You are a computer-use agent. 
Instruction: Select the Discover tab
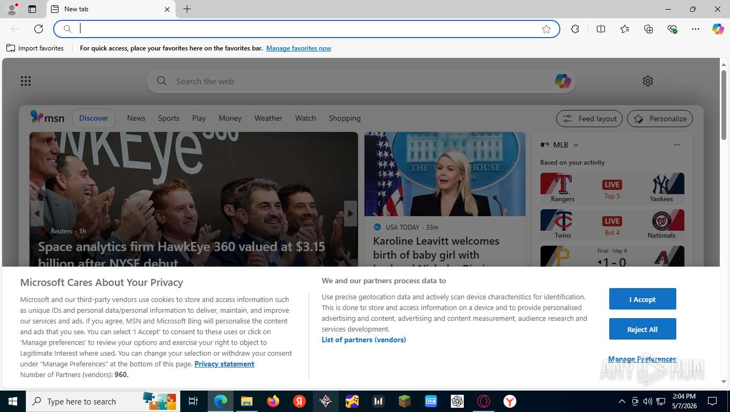(93, 118)
